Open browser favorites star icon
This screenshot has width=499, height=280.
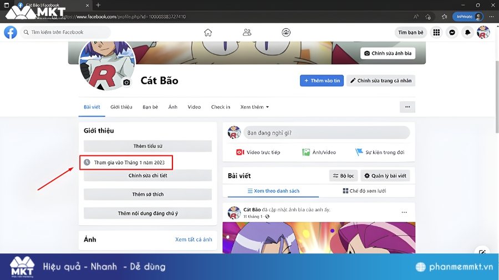point(444,17)
